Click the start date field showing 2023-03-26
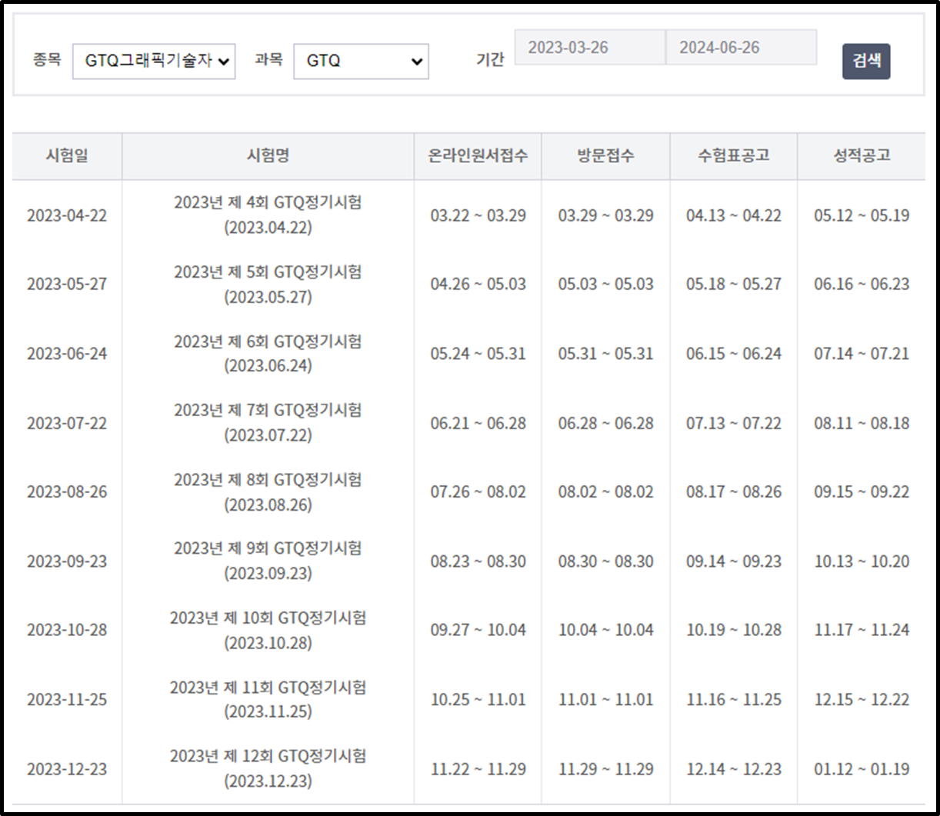The height and width of the screenshot is (816, 940). (588, 47)
